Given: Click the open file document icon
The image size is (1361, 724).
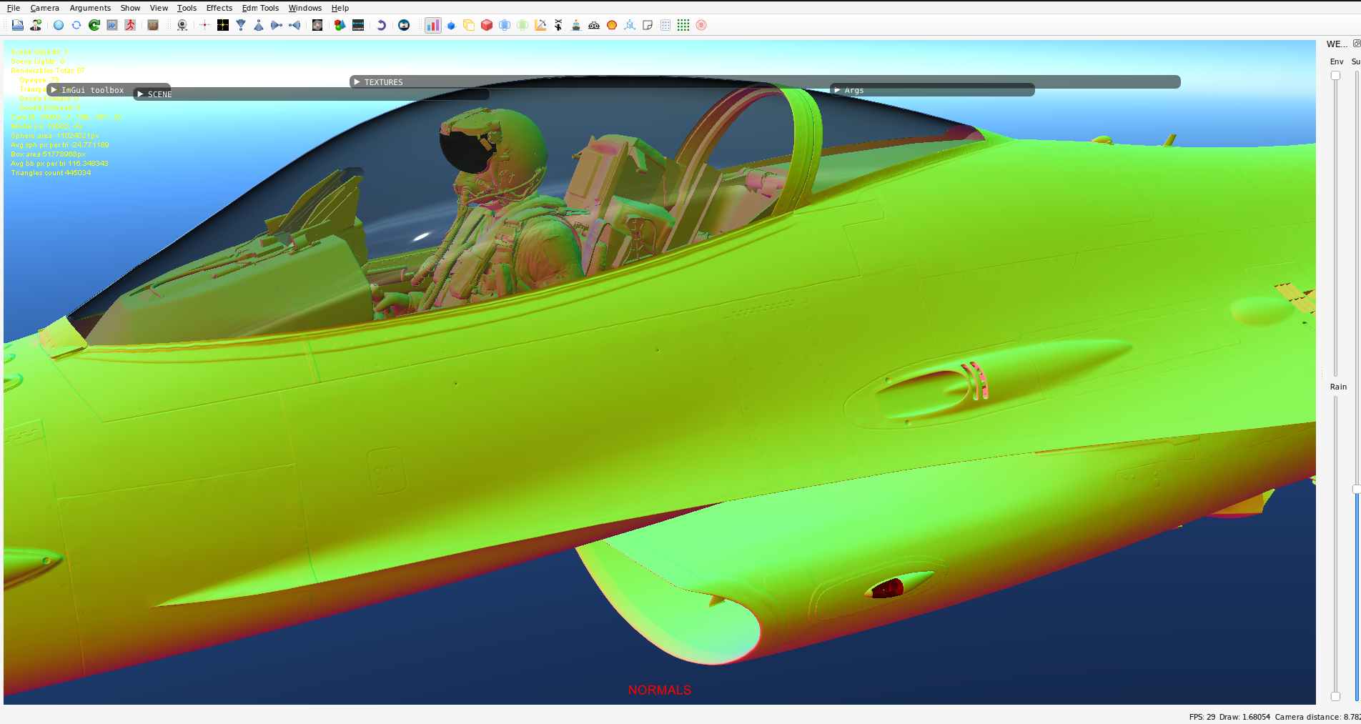Looking at the screenshot, I should (x=18, y=25).
